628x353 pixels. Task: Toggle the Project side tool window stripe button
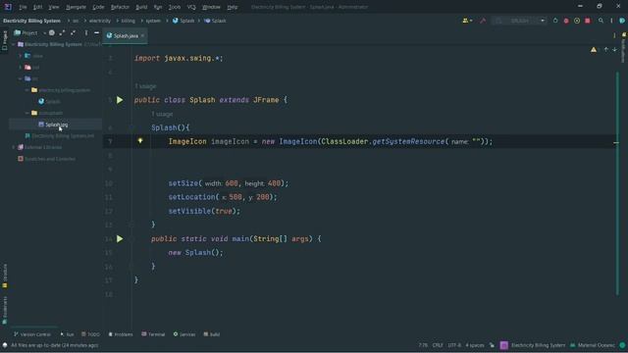coord(5,40)
